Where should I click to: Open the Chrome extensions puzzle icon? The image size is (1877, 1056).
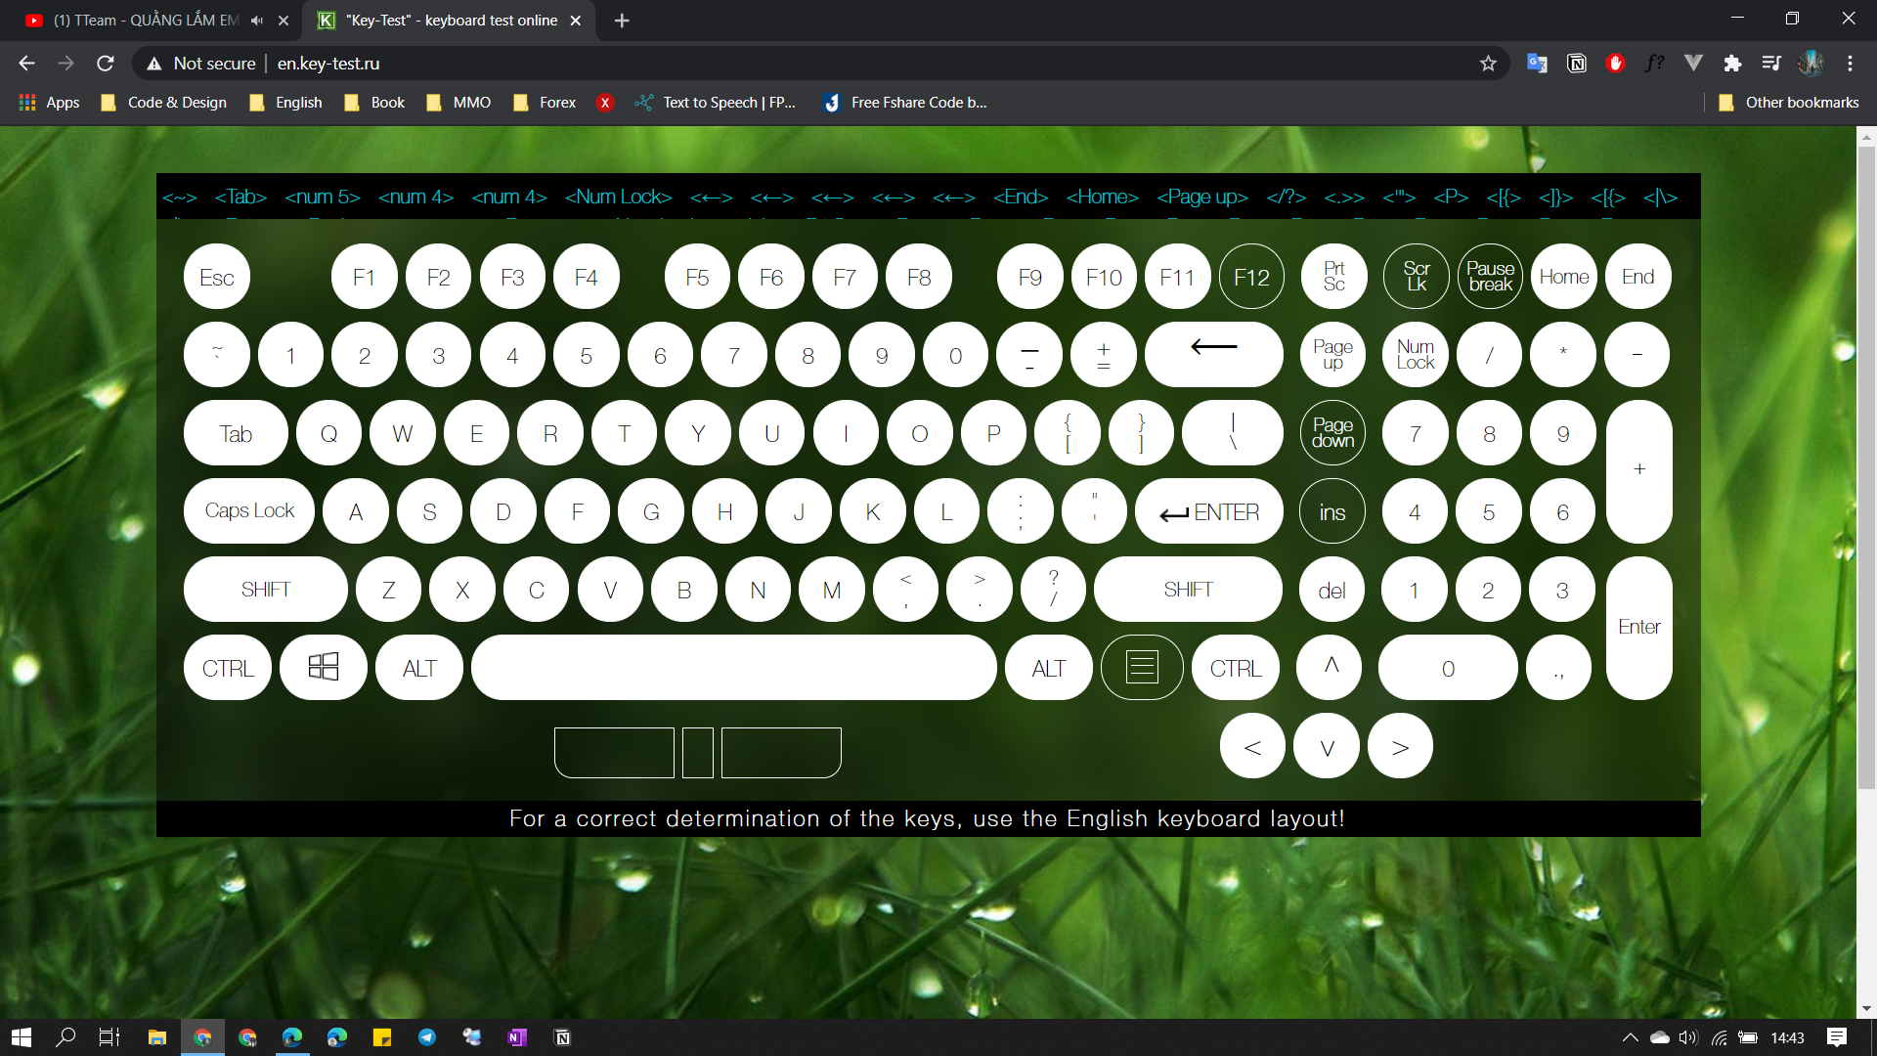click(x=1732, y=64)
